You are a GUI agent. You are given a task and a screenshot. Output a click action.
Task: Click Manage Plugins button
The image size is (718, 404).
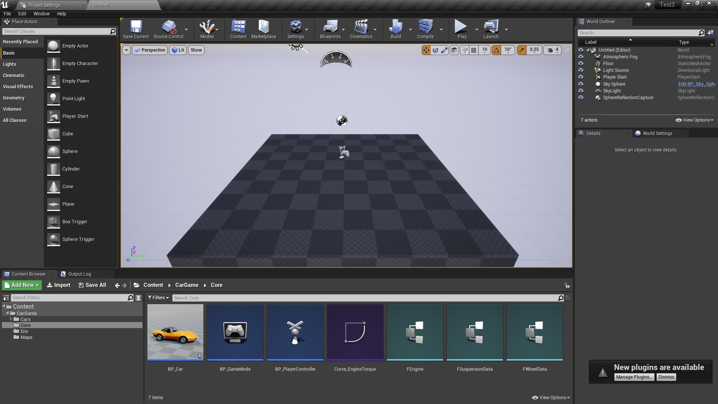point(634,376)
